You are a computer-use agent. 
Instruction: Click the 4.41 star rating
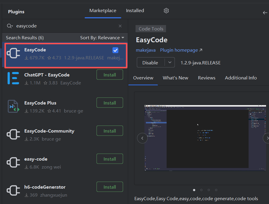click(54, 111)
